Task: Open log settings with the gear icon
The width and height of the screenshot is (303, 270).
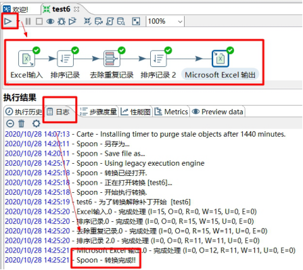Action: coord(36,124)
